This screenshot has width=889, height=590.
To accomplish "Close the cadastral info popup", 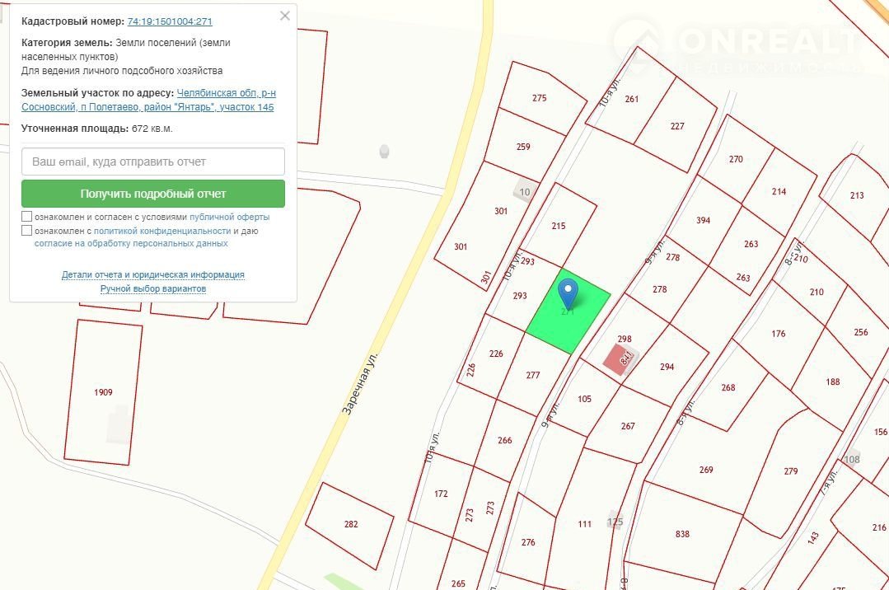I will pyautogui.click(x=285, y=16).
